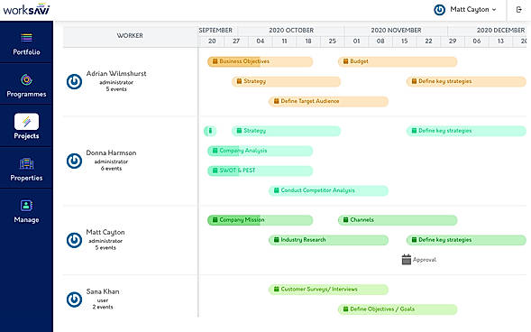Open the Properties buildings icon
The image size is (531, 332).
[x=26, y=163]
